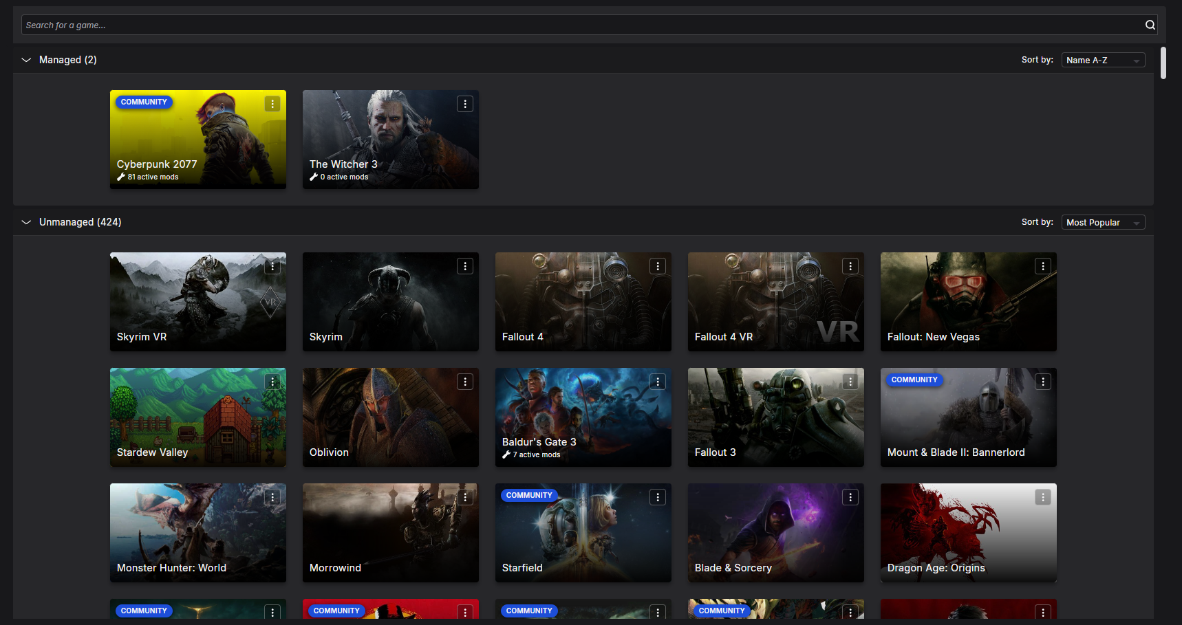Click the 'Unmanaged (424)' section title
This screenshot has width=1182, height=625.
coord(80,222)
